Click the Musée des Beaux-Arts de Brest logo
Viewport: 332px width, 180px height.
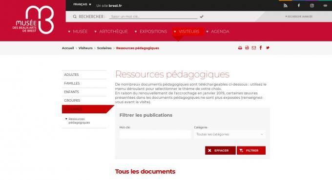[x=33, y=20]
